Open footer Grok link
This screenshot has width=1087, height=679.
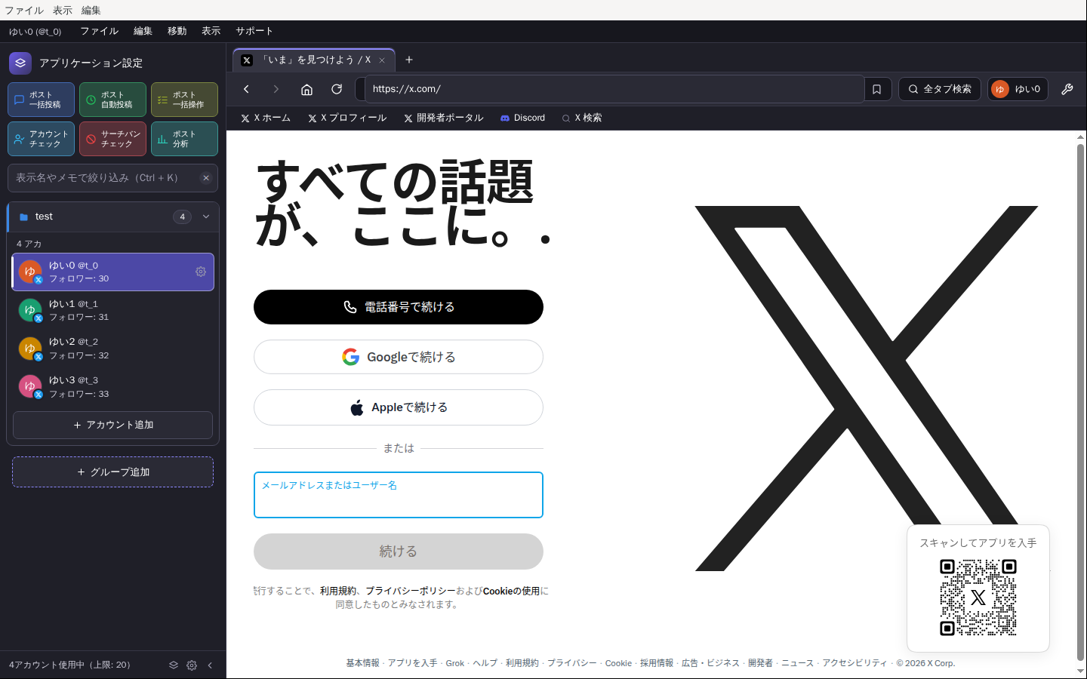(x=454, y=663)
